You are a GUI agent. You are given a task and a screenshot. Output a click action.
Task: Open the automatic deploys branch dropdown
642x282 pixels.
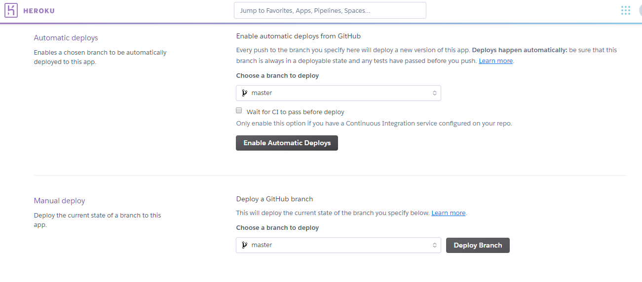(x=338, y=93)
